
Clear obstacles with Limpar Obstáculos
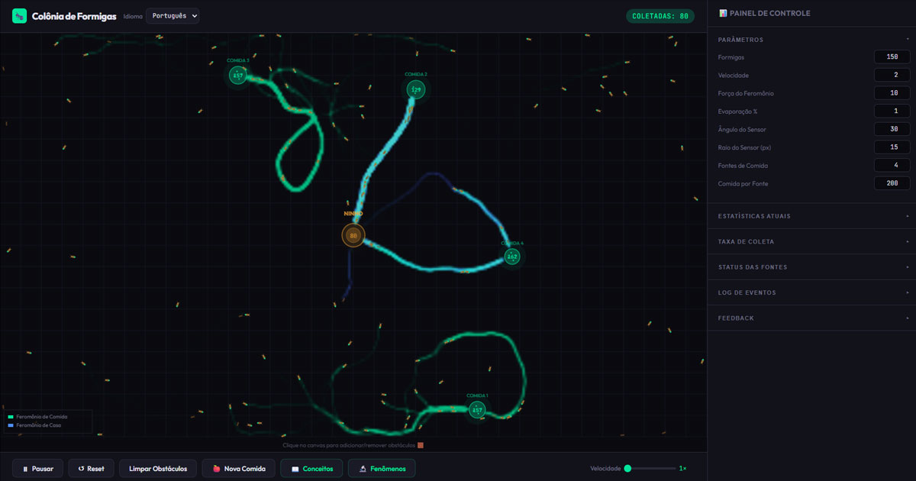[158, 468]
